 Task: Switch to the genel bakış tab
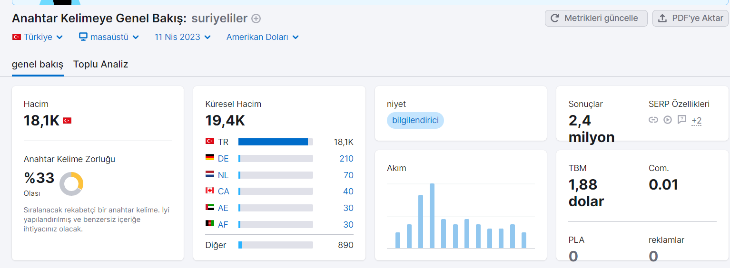point(38,64)
